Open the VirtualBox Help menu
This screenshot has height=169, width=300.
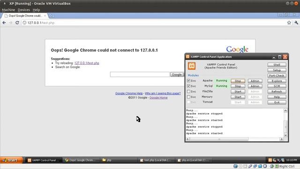pos(36,10)
